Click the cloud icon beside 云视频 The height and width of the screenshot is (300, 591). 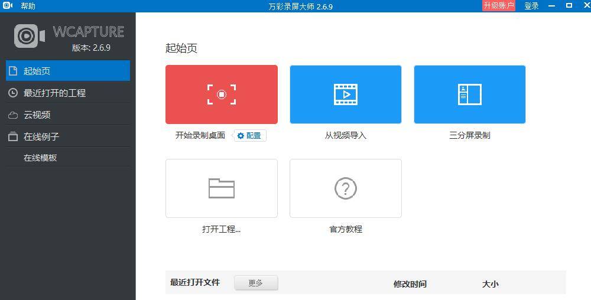(13, 115)
